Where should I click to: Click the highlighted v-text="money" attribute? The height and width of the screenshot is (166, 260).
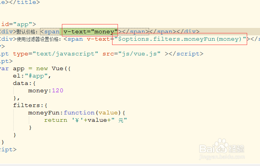click(91, 31)
